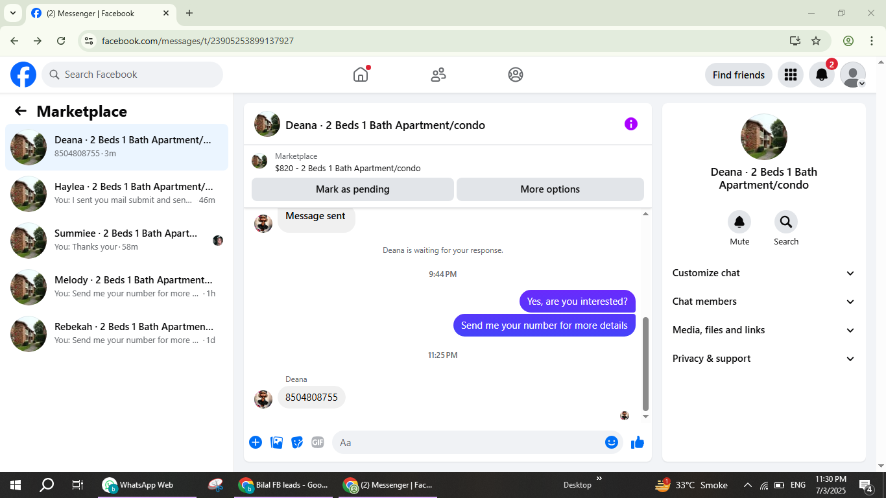The width and height of the screenshot is (886, 498).
Task: Mute the conversation with bell icon
Action: (x=739, y=222)
